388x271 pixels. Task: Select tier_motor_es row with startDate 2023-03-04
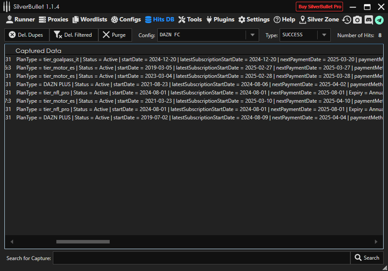click(194, 76)
